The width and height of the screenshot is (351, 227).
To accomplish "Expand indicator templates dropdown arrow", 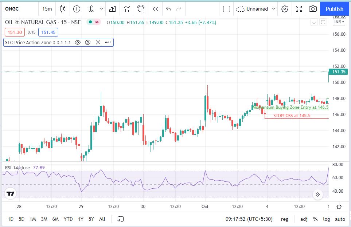I will (x=101, y=9).
